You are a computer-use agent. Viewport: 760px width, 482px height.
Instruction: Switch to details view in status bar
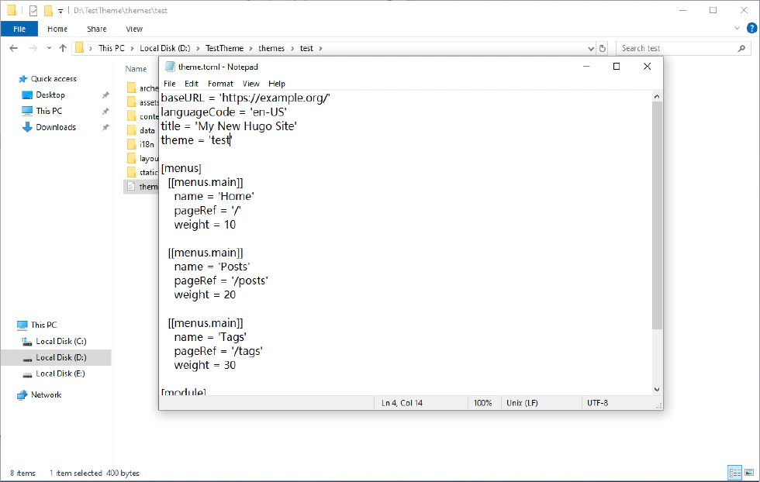point(734,473)
